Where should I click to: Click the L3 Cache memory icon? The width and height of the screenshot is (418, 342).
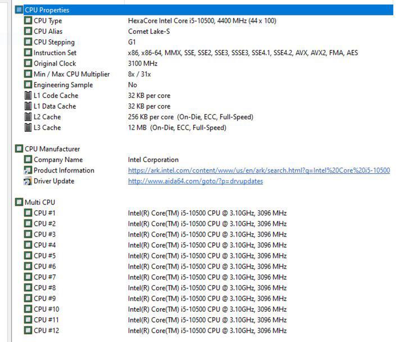tap(28, 127)
